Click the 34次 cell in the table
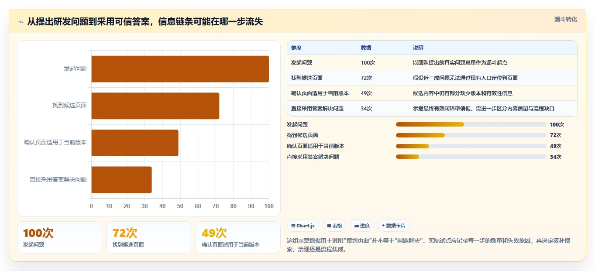 [x=366, y=109]
